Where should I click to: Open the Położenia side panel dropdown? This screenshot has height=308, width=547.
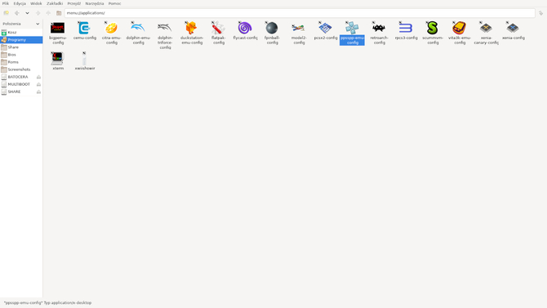pyautogui.click(x=21, y=24)
